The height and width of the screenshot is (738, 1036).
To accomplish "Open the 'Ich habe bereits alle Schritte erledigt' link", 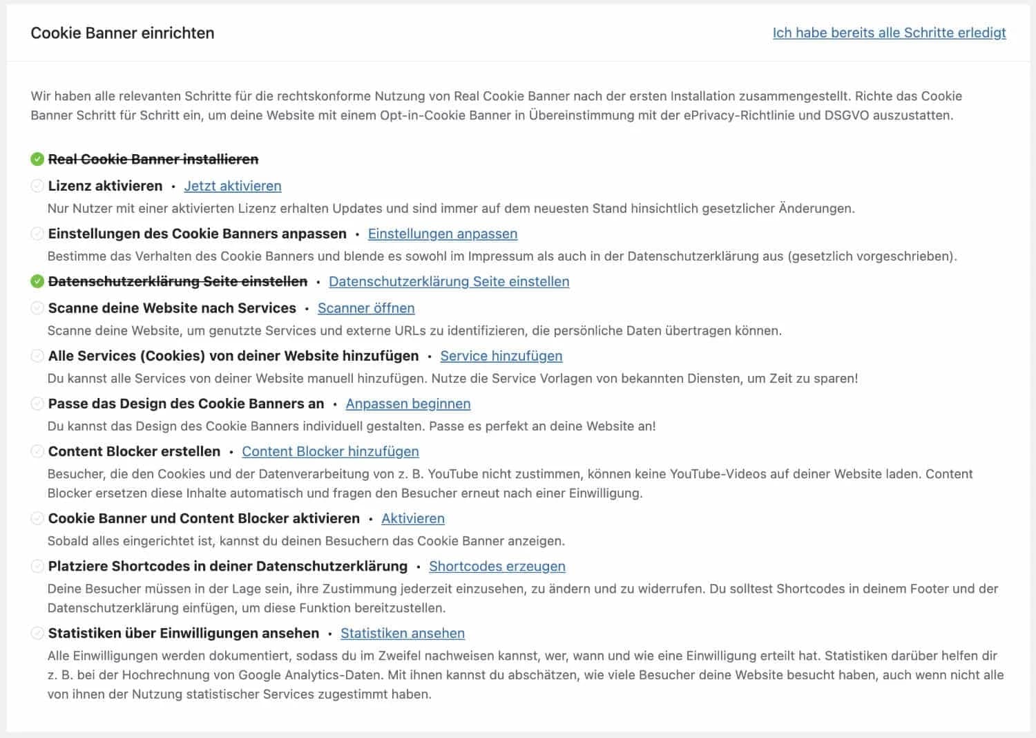I will pyautogui.click(x=889, y=32).
